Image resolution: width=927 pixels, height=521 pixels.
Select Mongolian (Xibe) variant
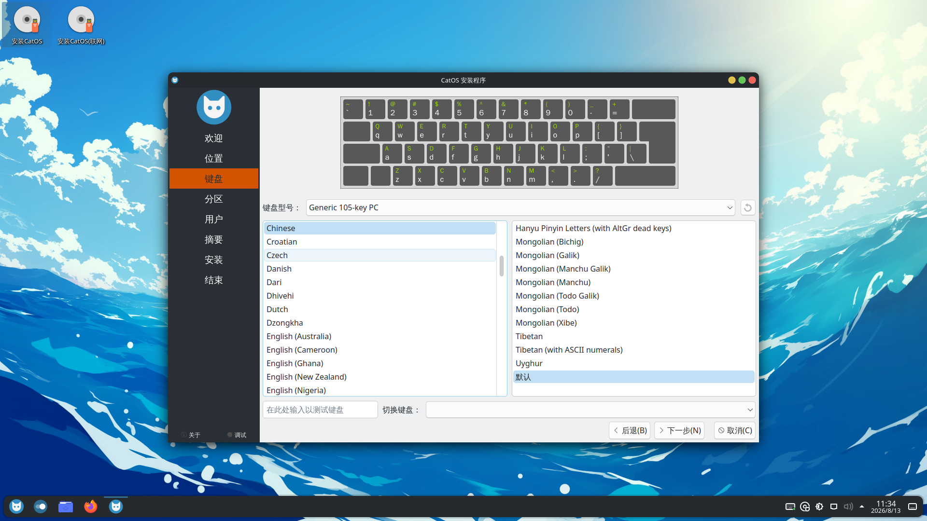click(633, 323)
